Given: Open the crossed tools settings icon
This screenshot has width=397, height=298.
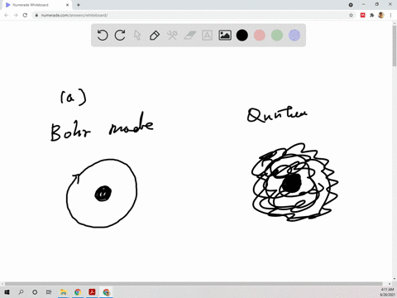Looking at the screenshot, I should tap(172, 36).
